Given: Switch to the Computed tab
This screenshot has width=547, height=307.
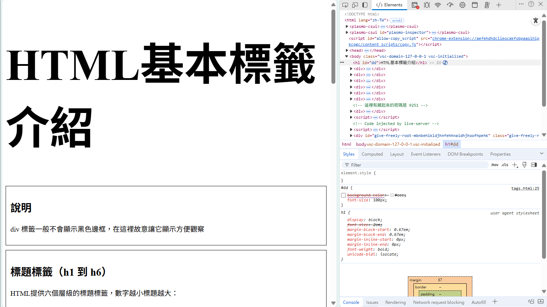Looking at the screenshot, I should pyautogui.click(x=372, y=154).
